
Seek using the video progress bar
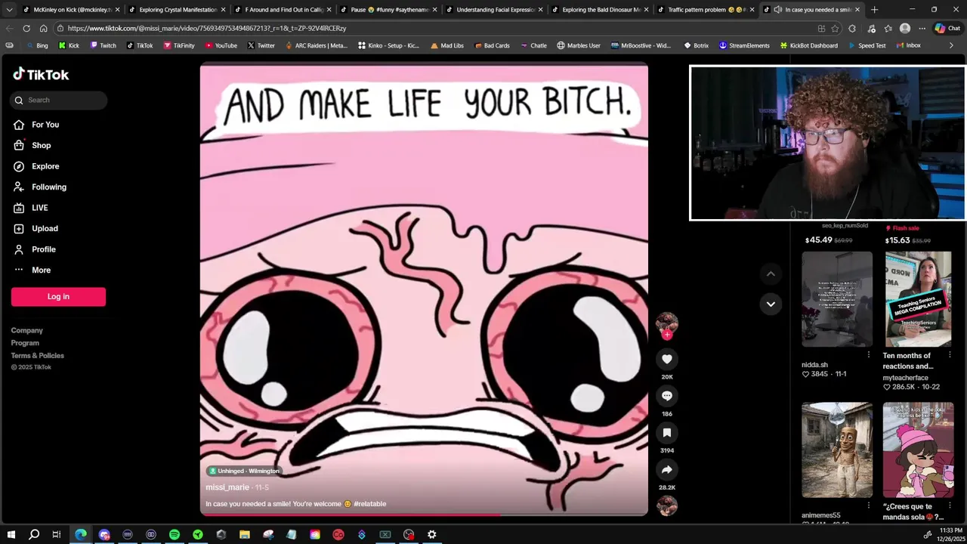424,515
